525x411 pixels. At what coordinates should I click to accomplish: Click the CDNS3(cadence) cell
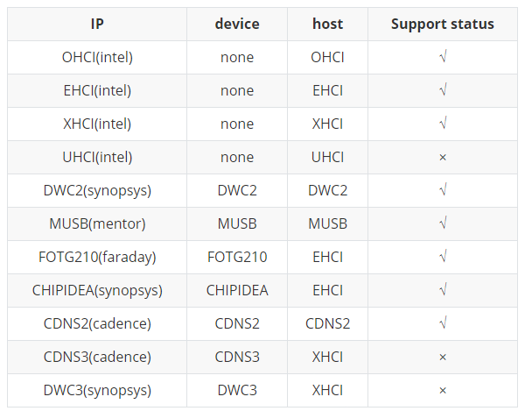pos(97,357)
